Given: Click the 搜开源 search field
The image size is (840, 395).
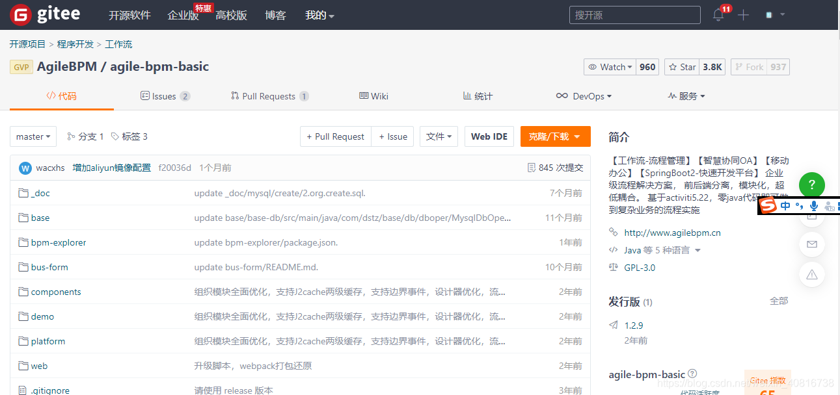Looking at the screenshot, I should [634, 15].
